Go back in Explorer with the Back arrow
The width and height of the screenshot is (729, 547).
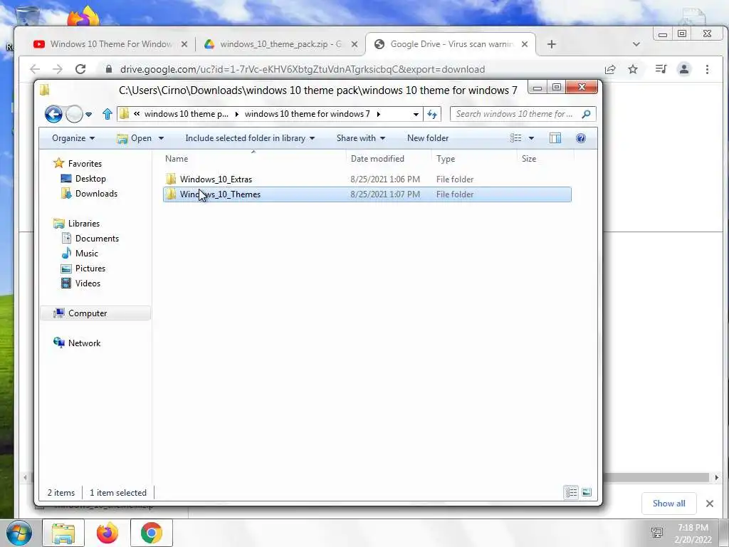tap(53, 114)
